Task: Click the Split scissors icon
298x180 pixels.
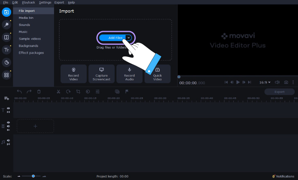Action: pos(59,92)
